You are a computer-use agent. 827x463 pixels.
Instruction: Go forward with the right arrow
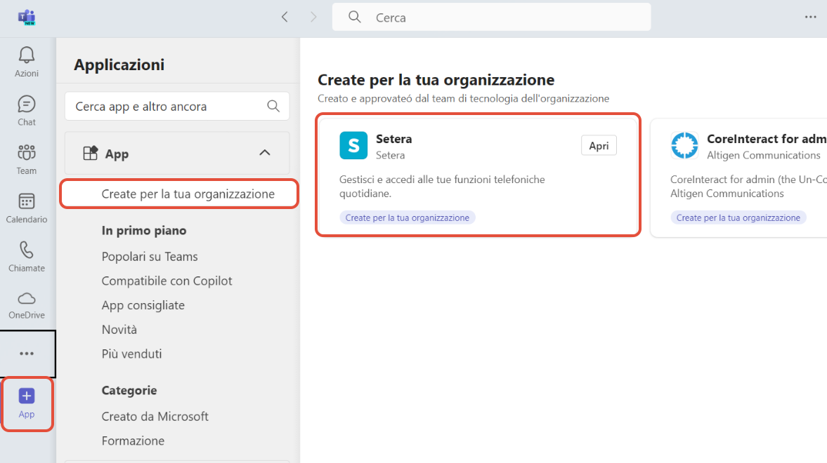313,17
